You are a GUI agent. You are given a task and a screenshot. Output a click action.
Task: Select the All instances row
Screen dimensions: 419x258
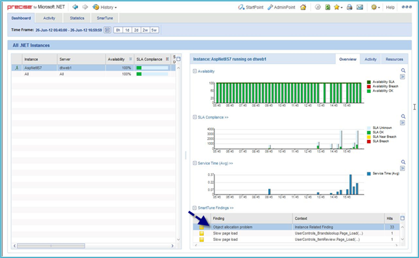pos(94,74)
